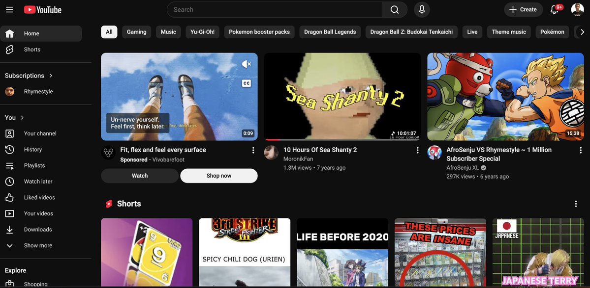Select the Theme music chip

click(509, 32)
